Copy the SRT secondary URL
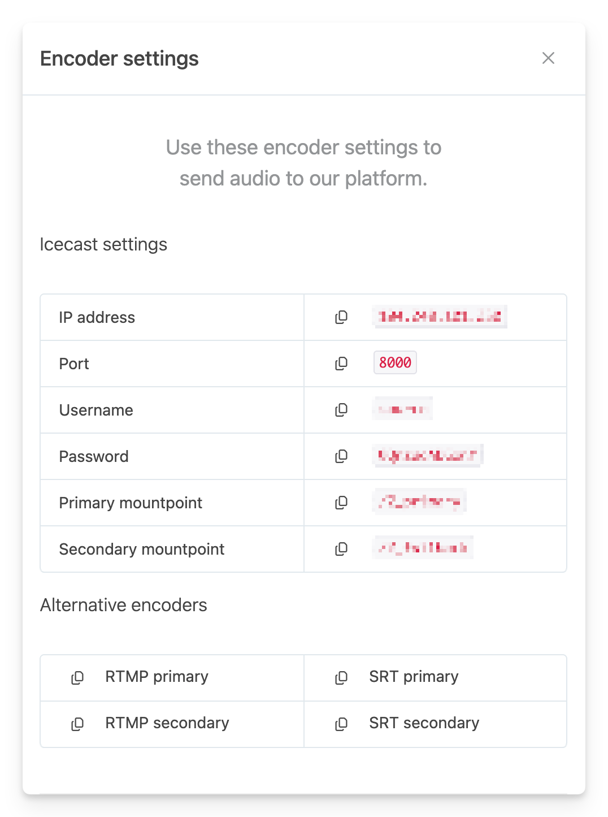Image resolution: width=608 pixels, height=817 pixels. [x=341, y=724]
